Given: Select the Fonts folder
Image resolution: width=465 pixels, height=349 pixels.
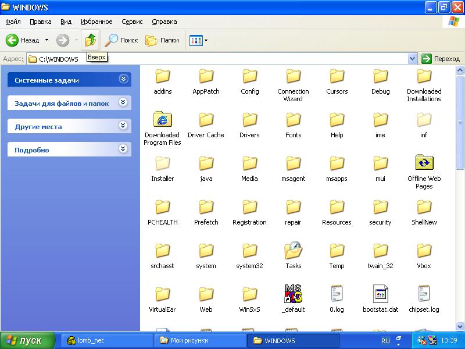Looking at the screenshot, I should pos(293,125).
